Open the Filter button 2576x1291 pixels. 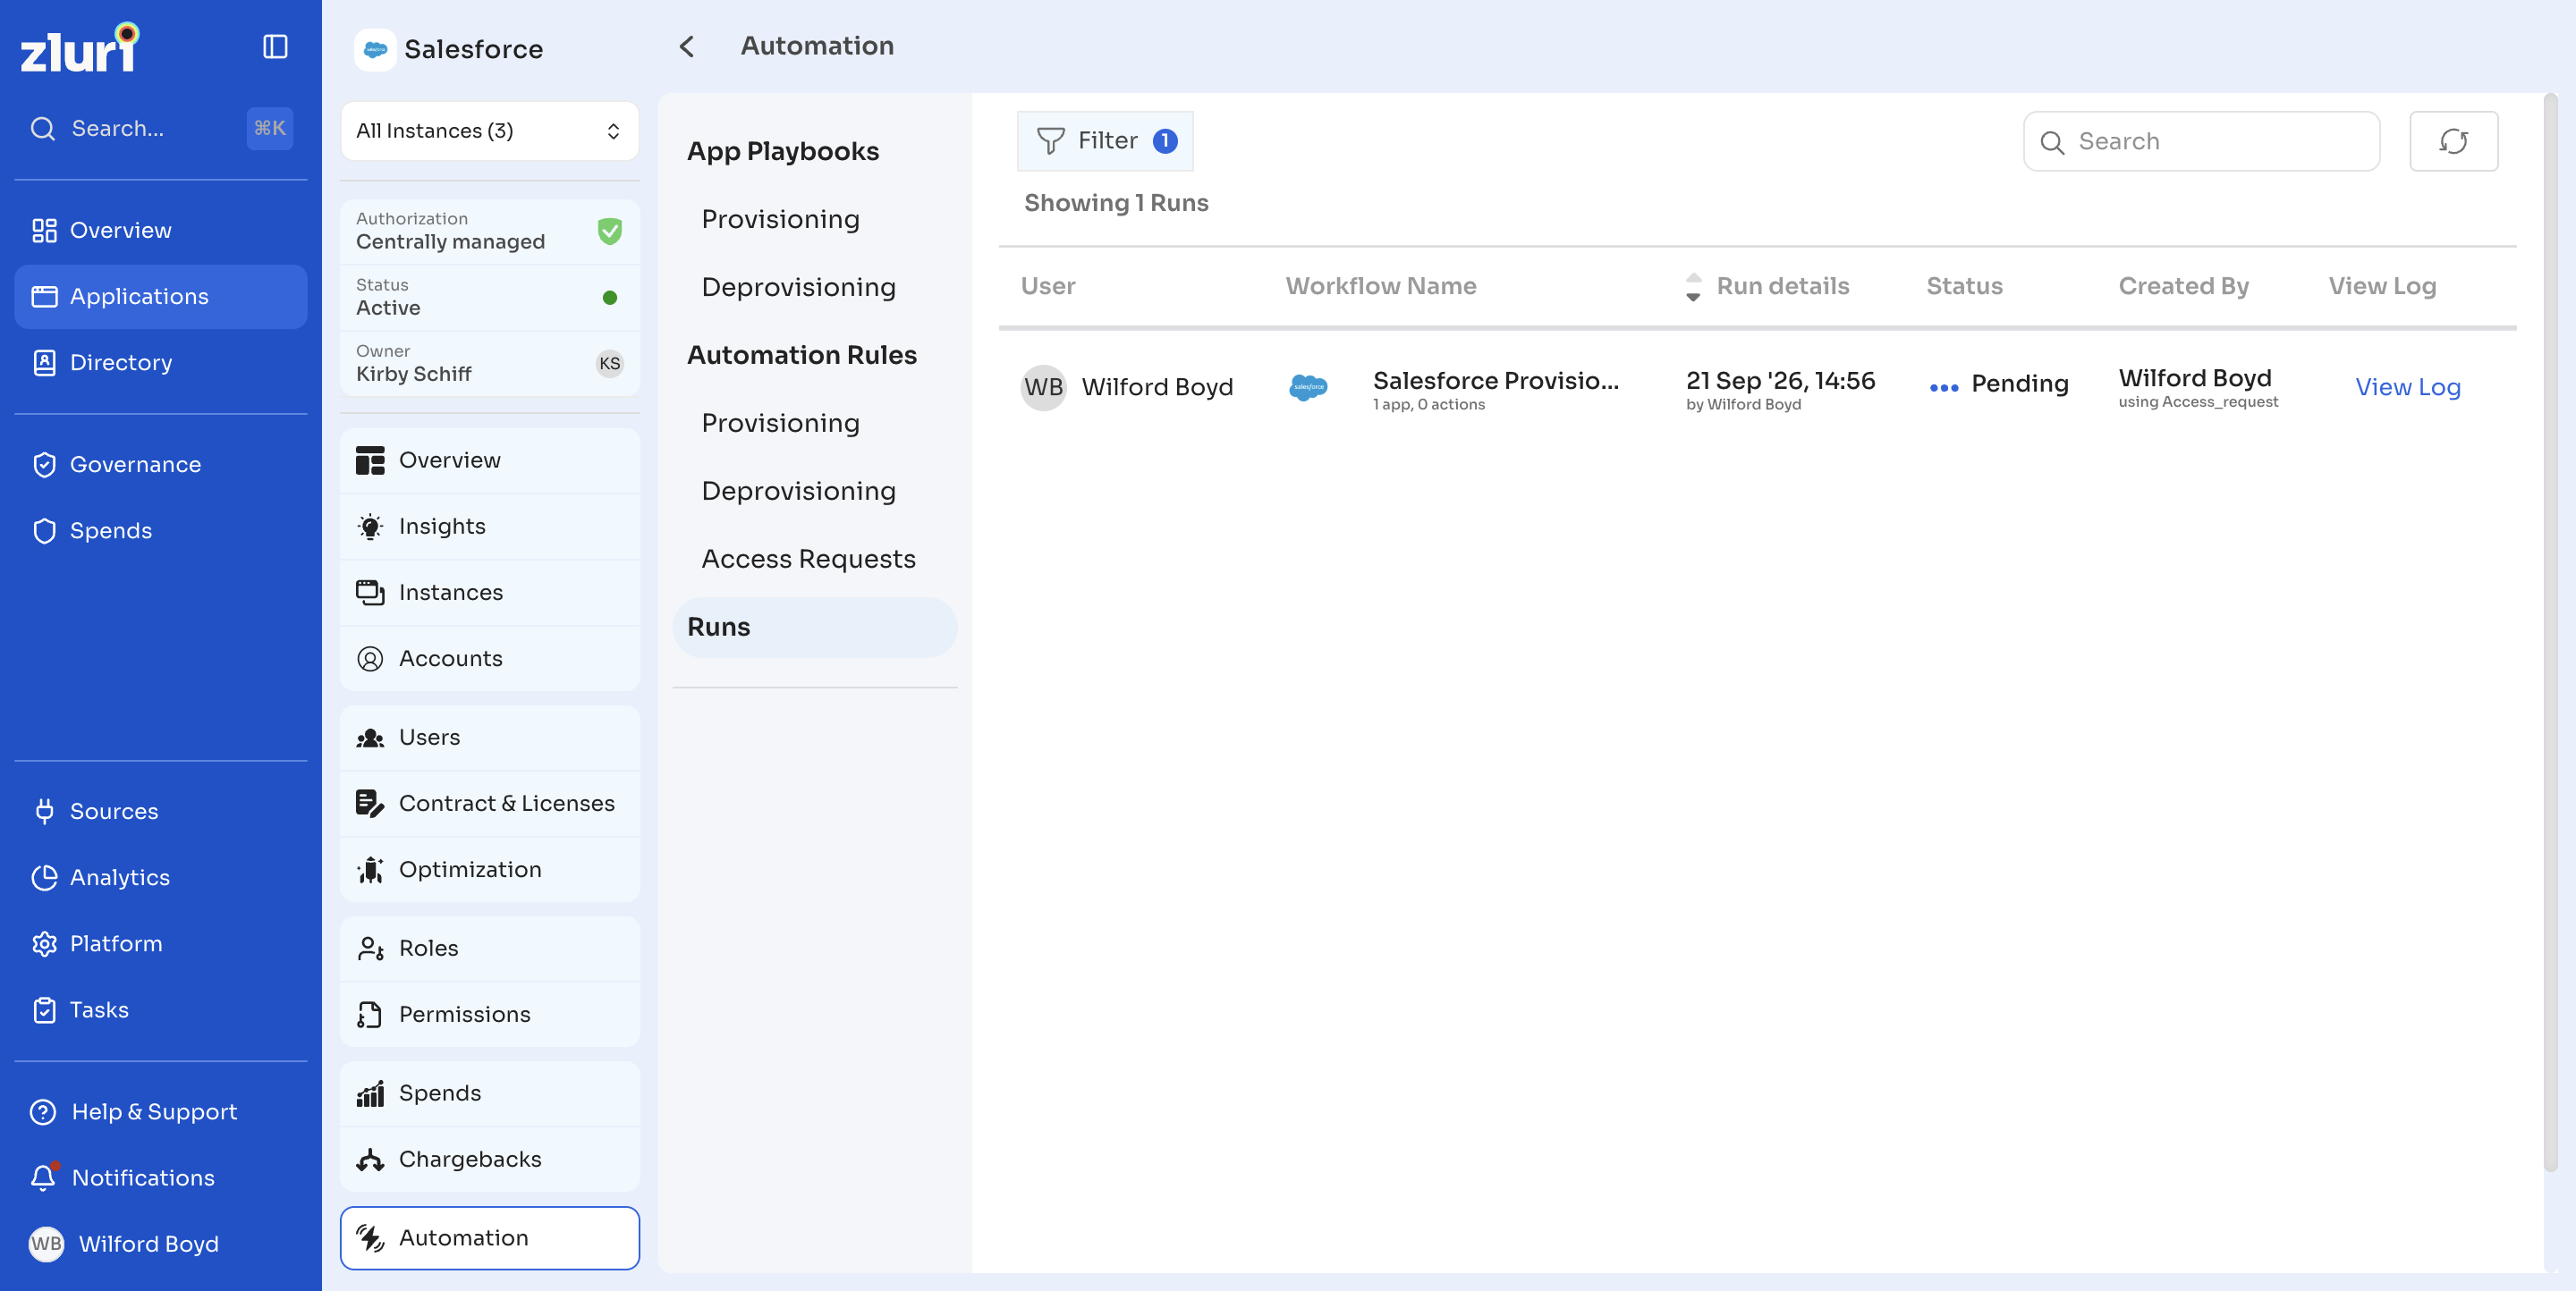click(1105, 141)
